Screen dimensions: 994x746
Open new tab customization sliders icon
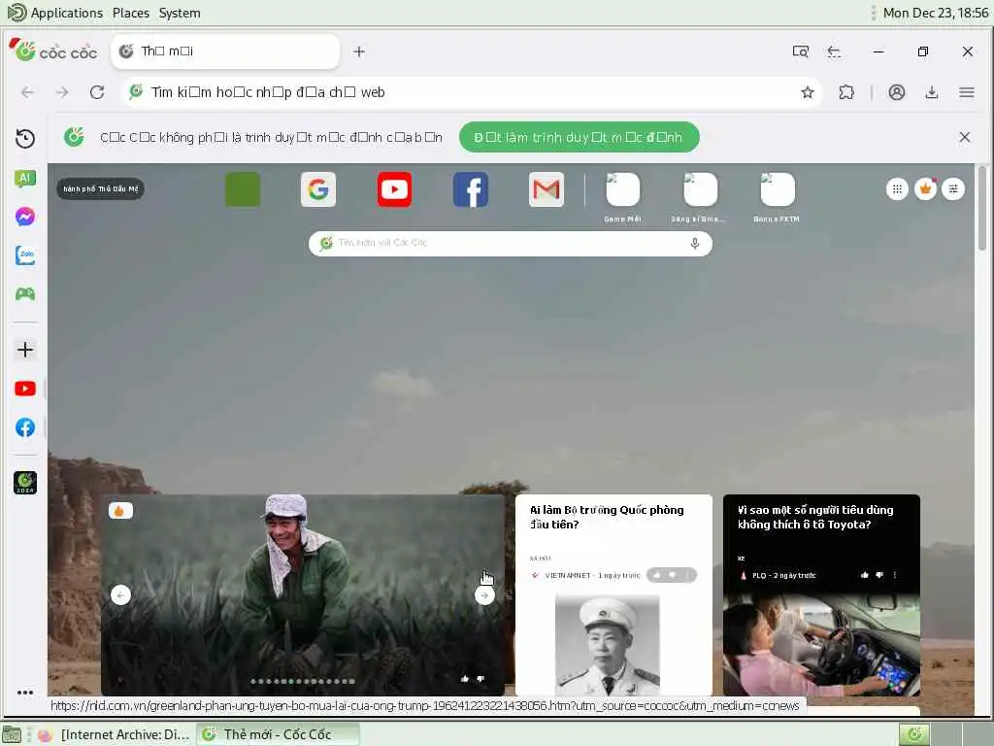953,189
